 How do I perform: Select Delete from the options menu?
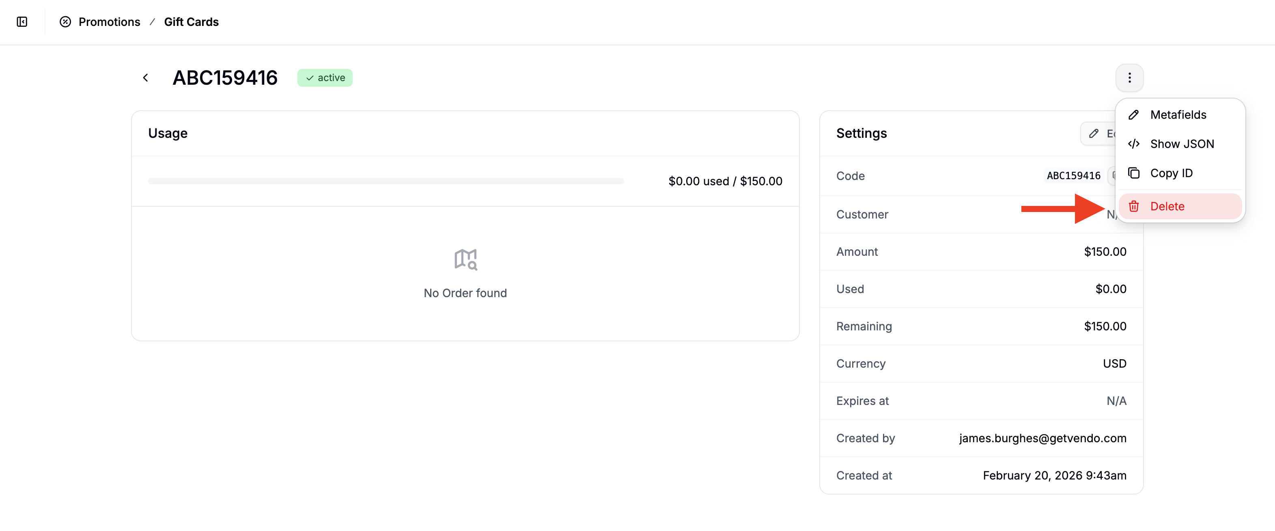1167,206
